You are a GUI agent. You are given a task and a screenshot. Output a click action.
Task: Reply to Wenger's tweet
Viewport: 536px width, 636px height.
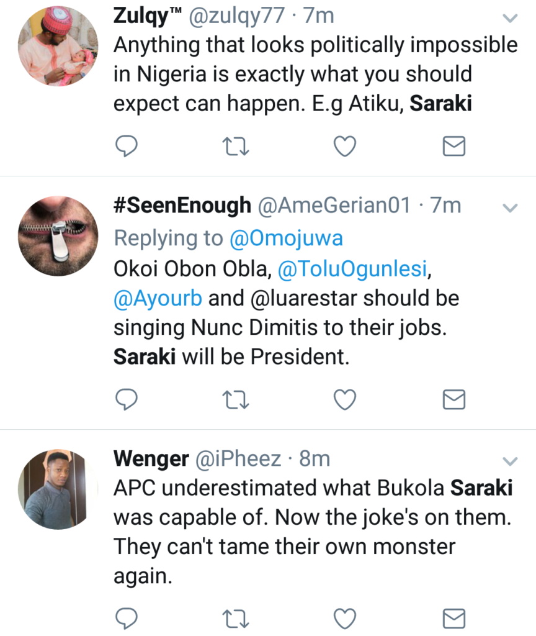[127, 618]
